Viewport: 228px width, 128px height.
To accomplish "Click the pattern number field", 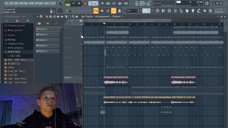I will click(x=146, y=11).
